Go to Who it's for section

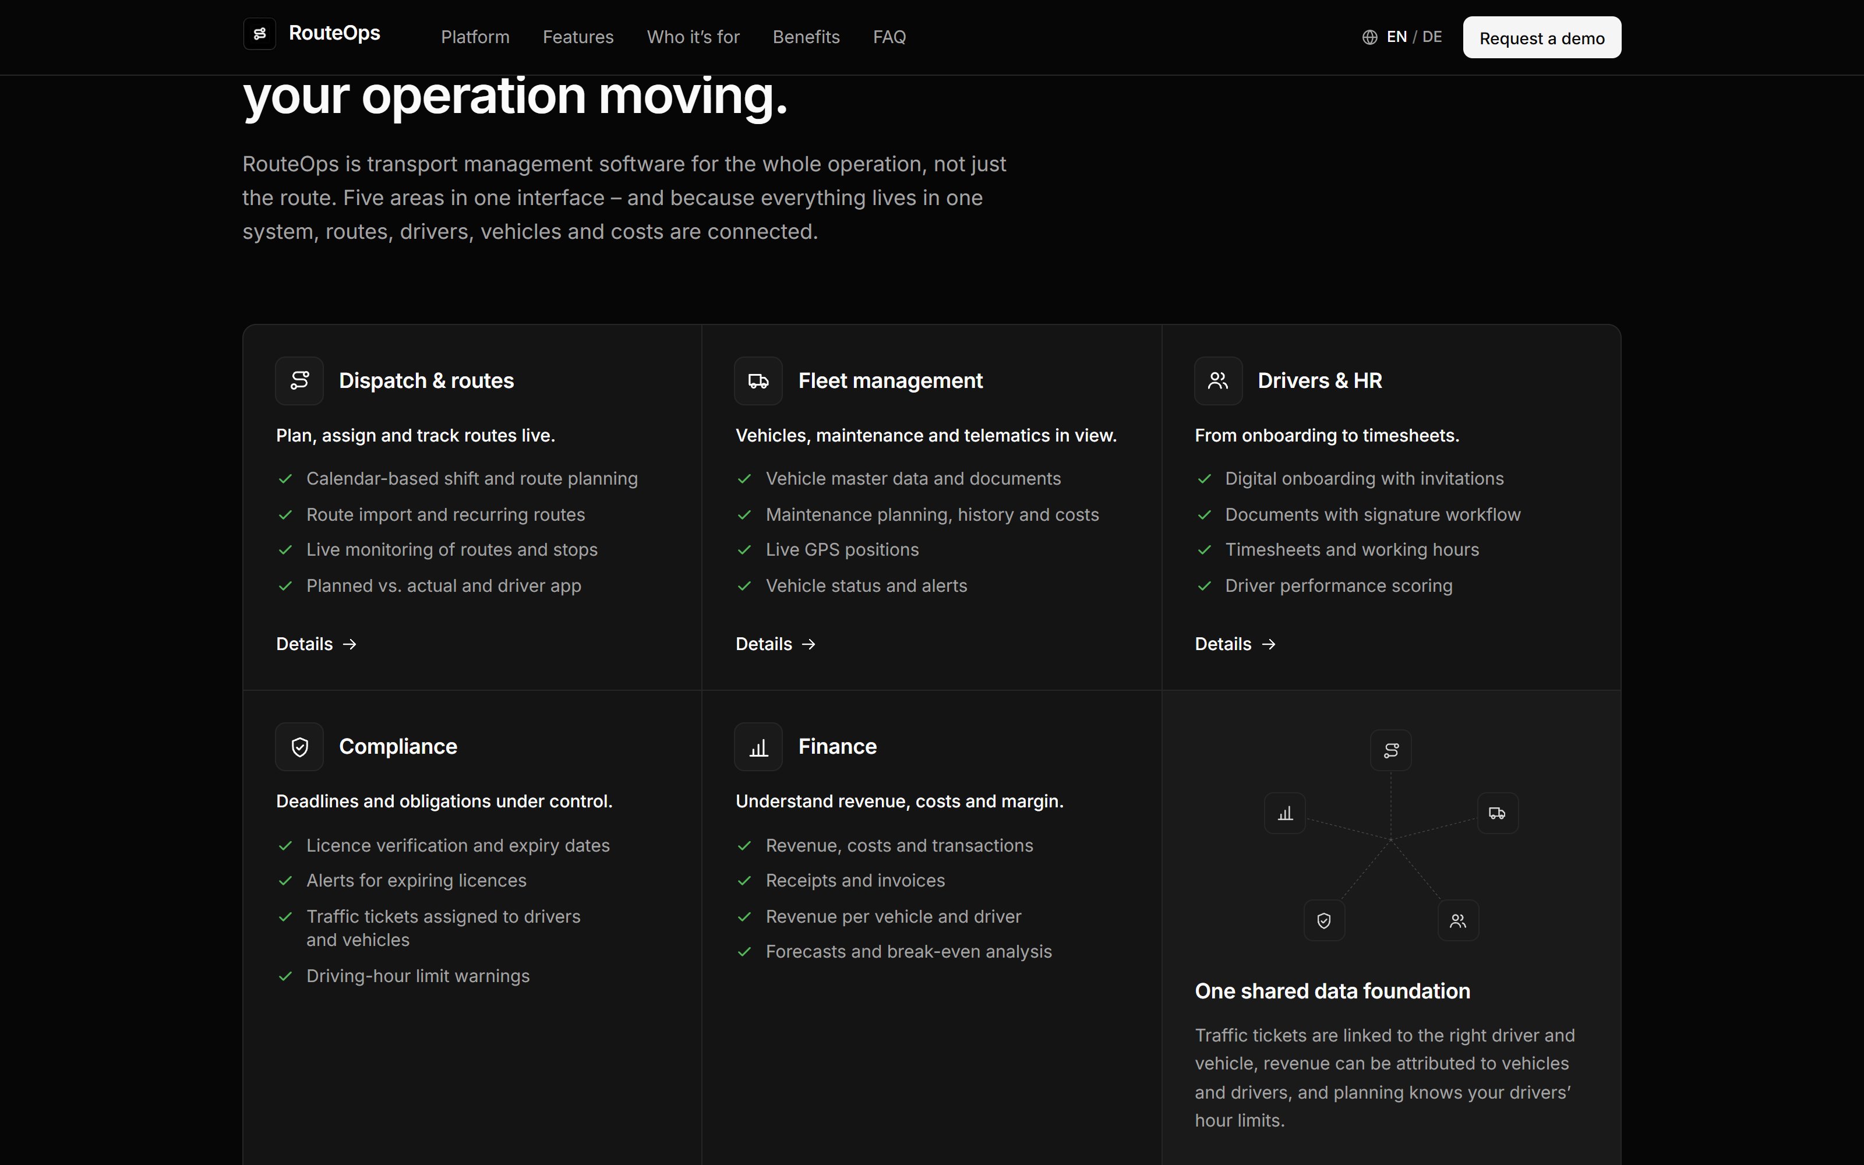pos(693,37)
